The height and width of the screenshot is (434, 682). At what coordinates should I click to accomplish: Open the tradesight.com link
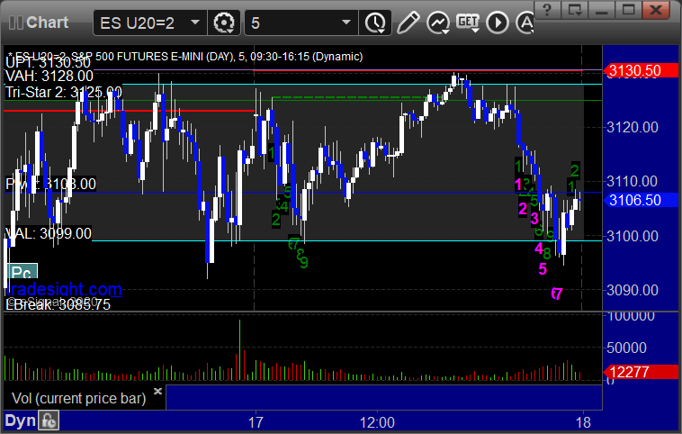[x=65, y=289]
